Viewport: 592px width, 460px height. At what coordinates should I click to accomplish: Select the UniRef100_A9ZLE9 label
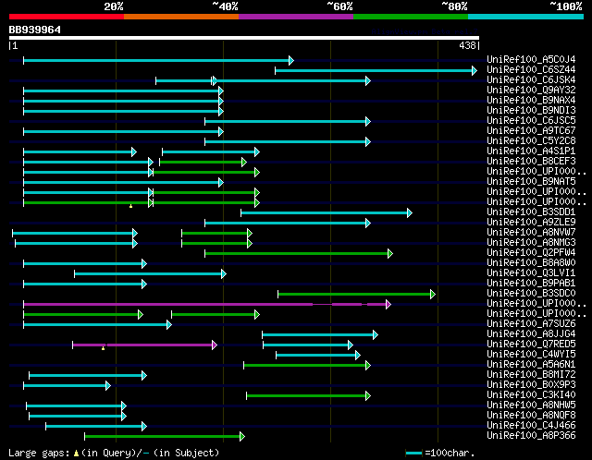[x=531, y=223]
